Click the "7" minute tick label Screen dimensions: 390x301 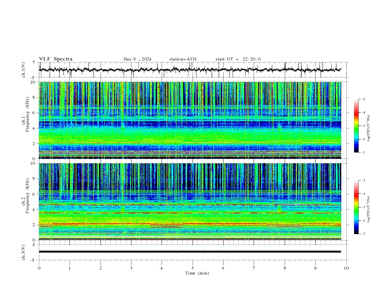tap(254, 268)
